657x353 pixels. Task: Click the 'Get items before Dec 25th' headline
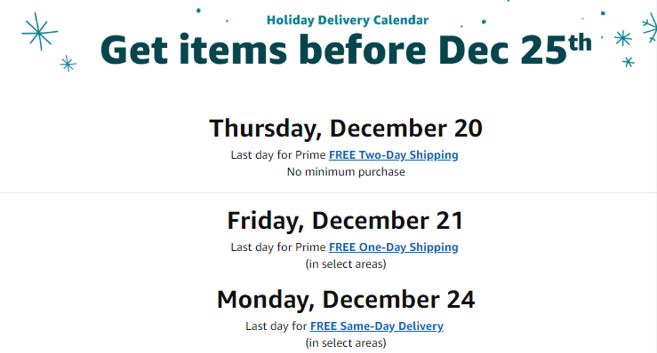pos(346,50)
